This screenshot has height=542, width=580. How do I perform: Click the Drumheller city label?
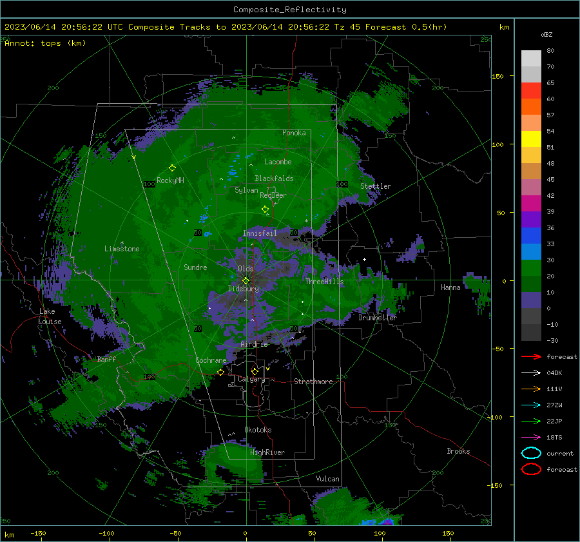[x=378, y=318]
